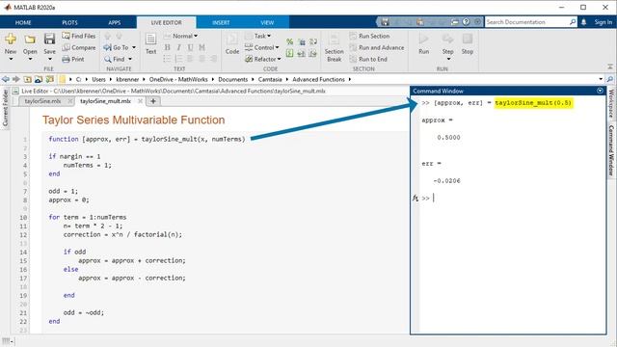617x347 pixels.
Task: Click the browse for folder icon
Action: (x=39, y=79)
